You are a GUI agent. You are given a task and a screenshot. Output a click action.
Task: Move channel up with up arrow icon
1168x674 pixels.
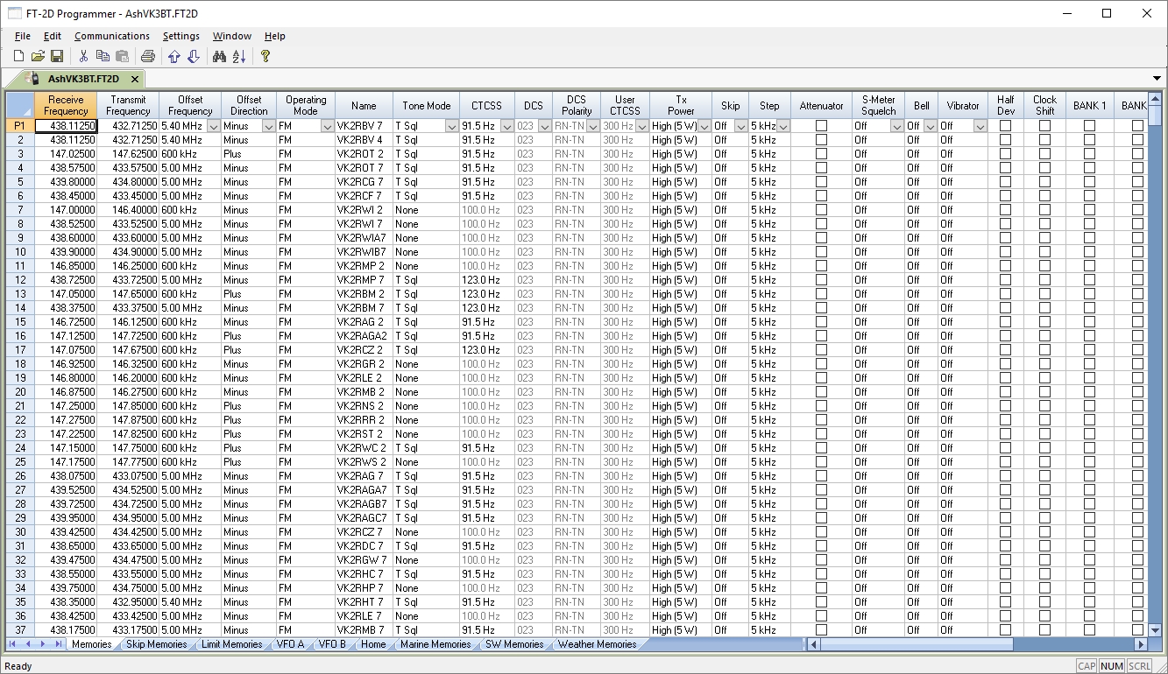coord(173,57)
